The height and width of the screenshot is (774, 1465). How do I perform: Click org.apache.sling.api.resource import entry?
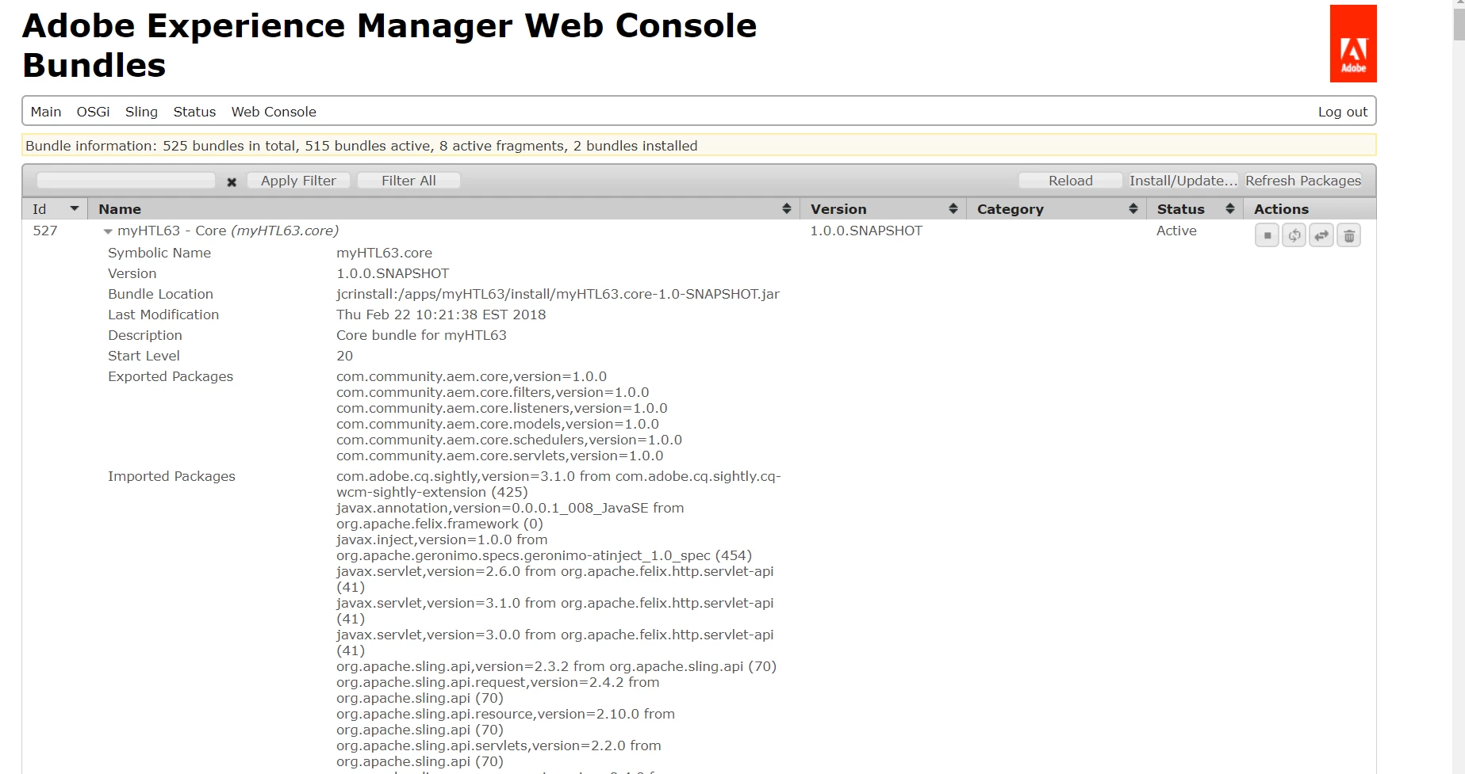coord(505,722)
